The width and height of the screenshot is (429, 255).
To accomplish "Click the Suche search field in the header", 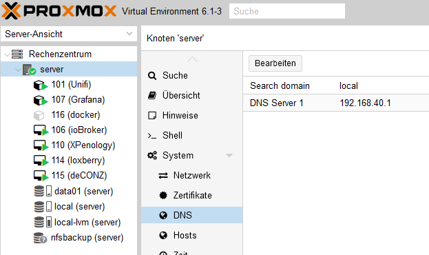I will coord(287,11).
